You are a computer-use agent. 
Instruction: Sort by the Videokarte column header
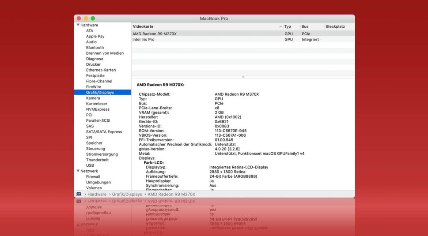point(143,26)
